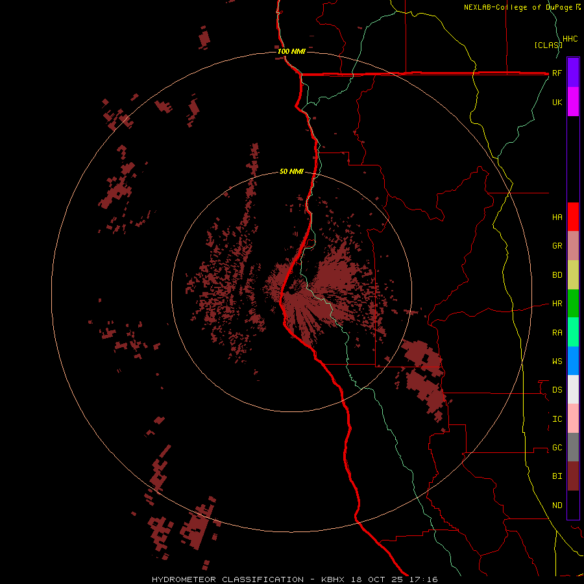
Task: Click the 17:16 timestamp
Action: pyautogui.click(x=424, y=579)
